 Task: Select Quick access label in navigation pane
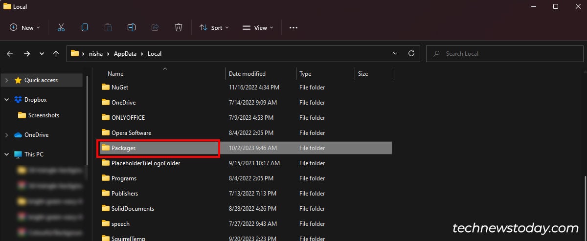[x=41, y=80]
